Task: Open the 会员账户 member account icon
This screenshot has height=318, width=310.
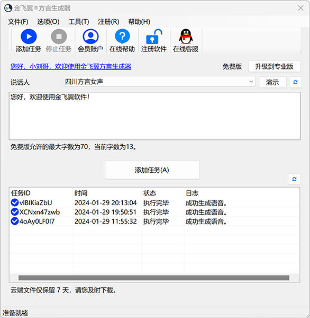Action: tap(90, 37)
